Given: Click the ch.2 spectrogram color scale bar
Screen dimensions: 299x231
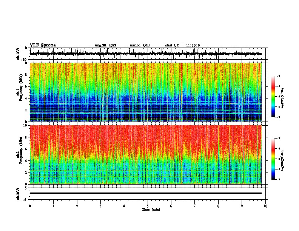Looking at the screenshot, I should pos(273,159).
